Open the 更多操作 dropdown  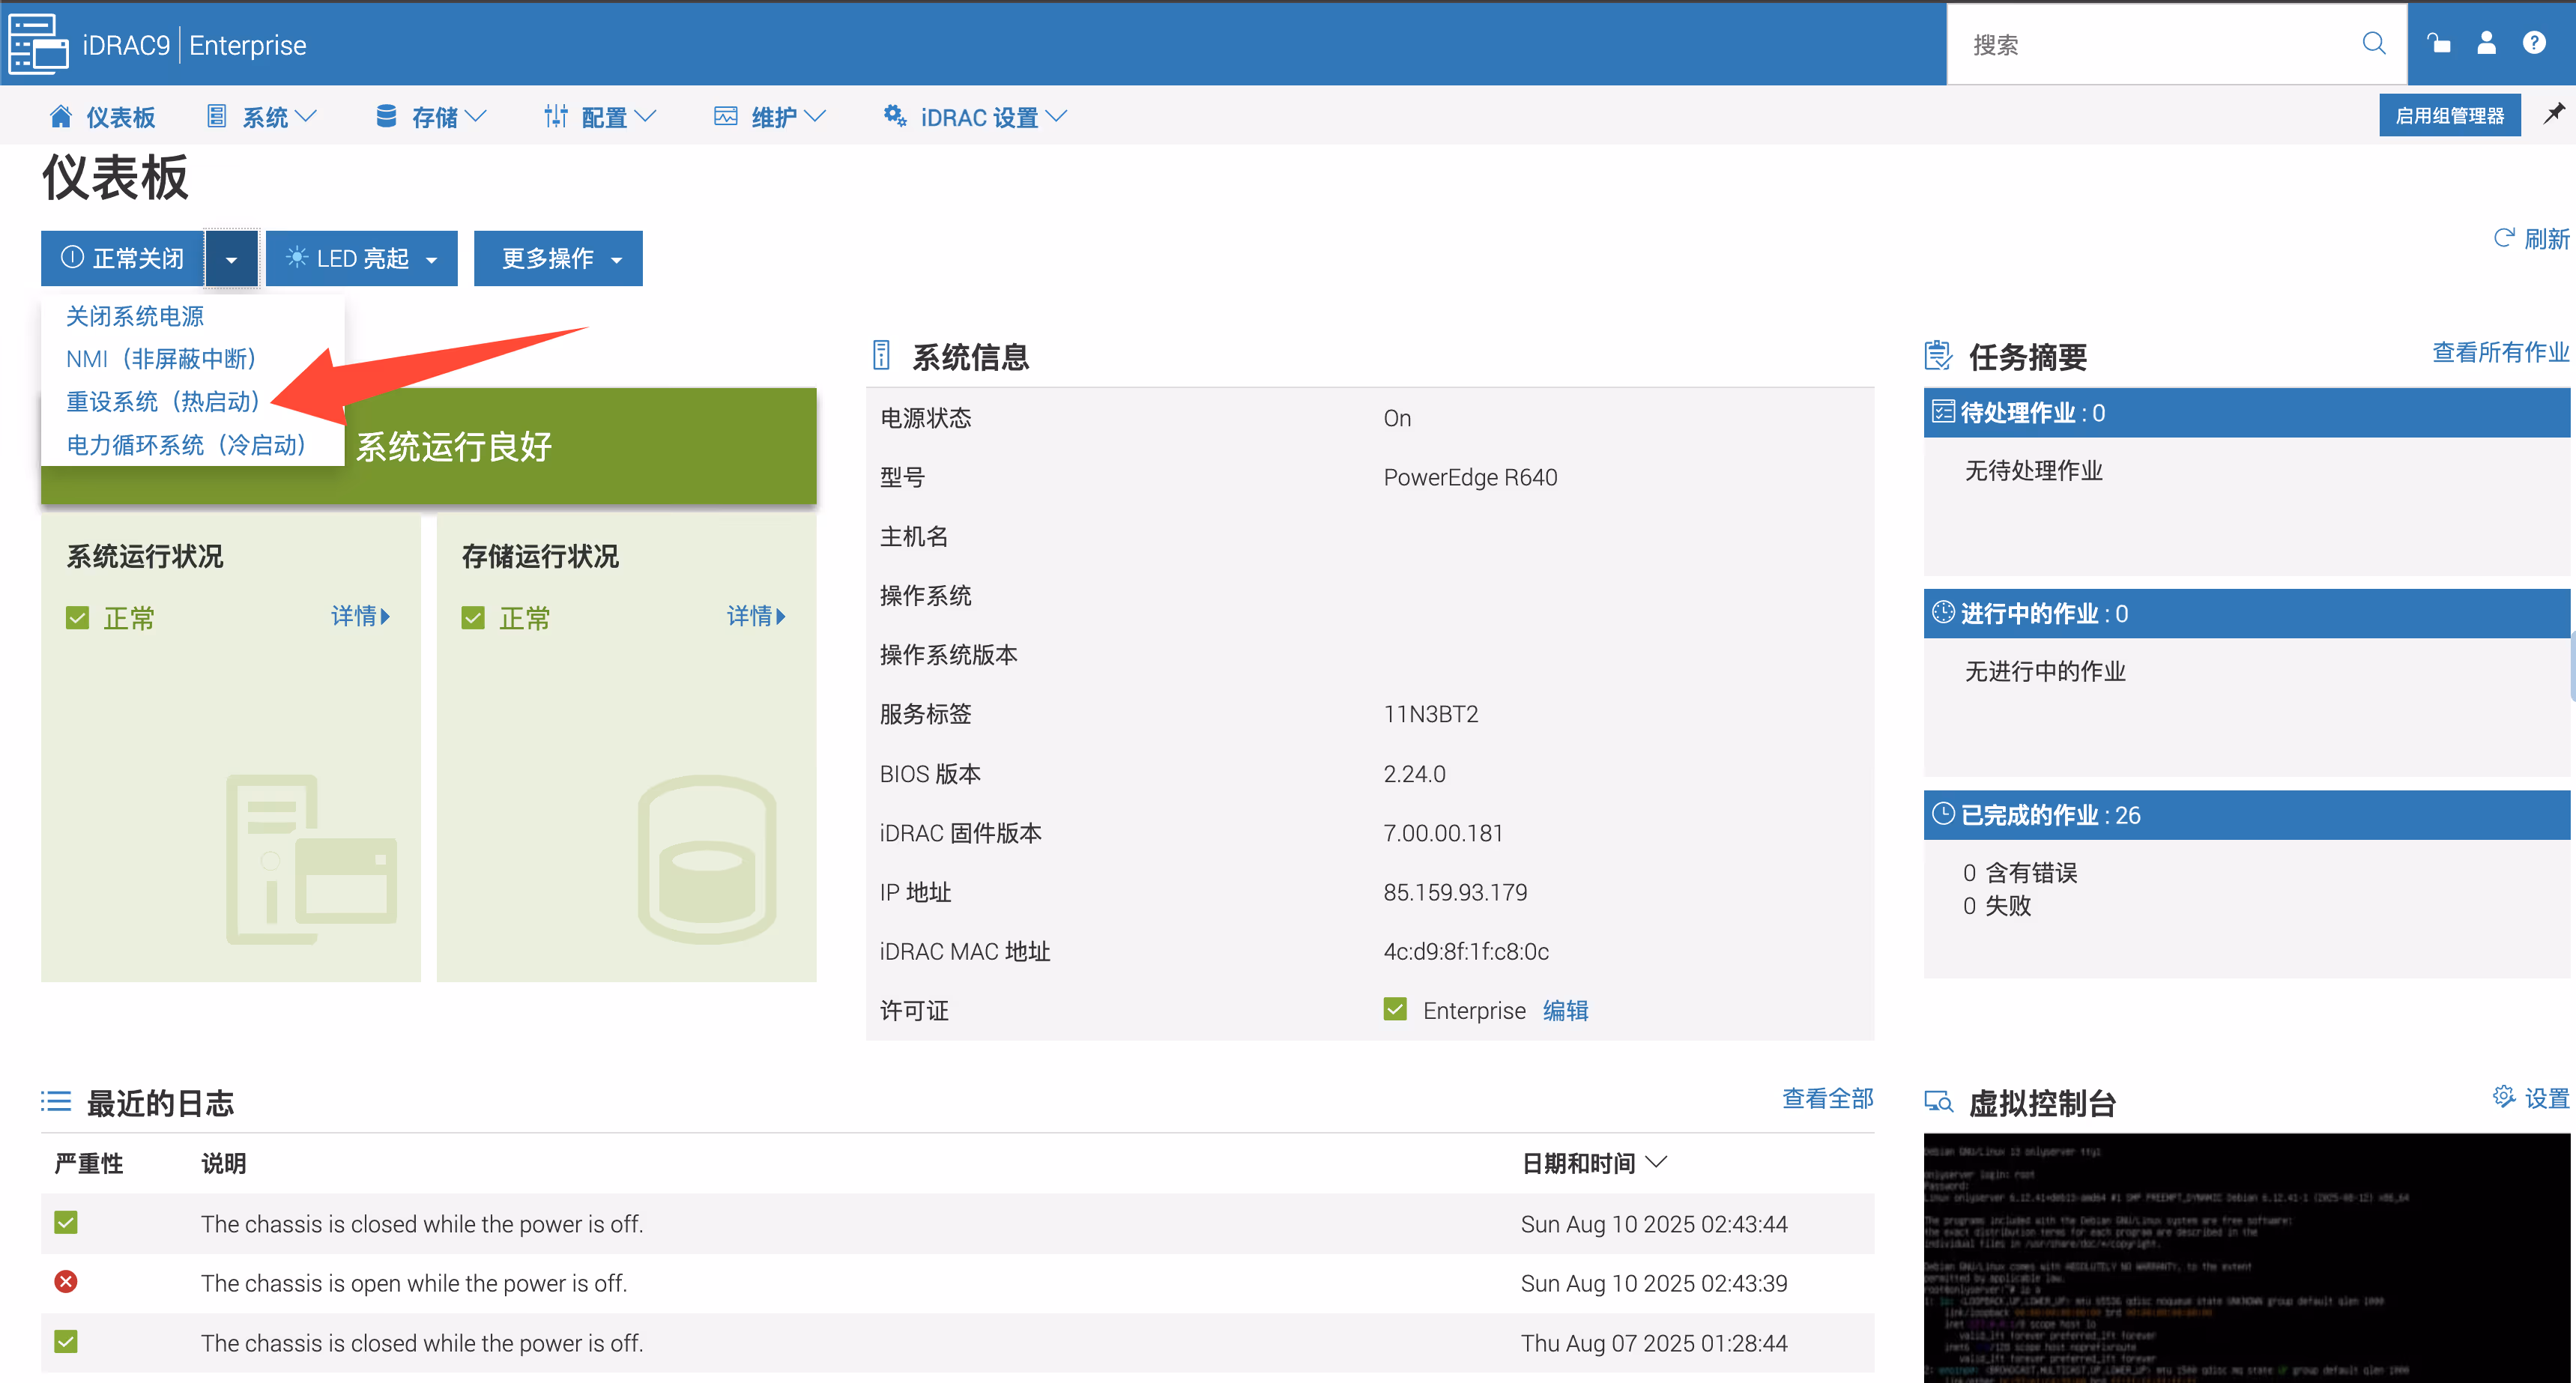[558, 259]
